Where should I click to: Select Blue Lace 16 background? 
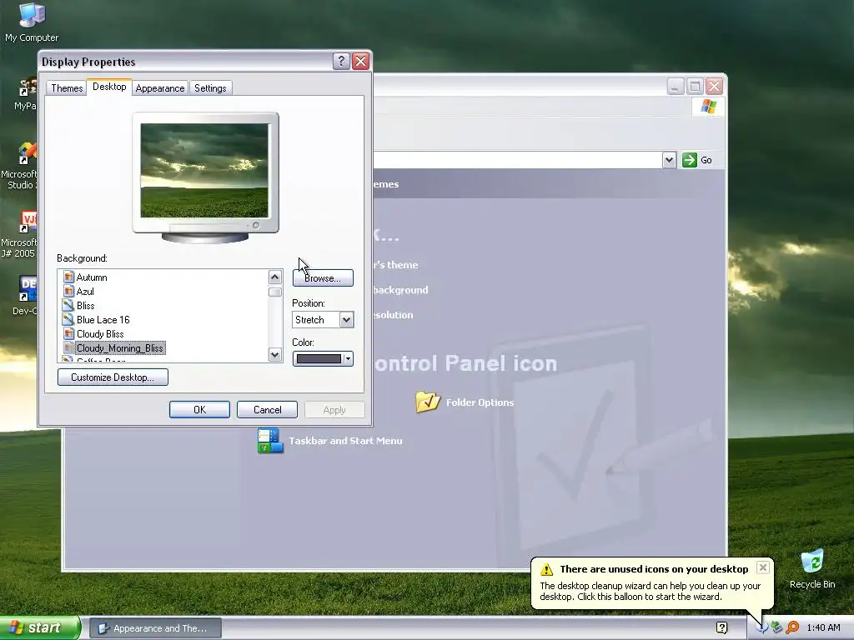tap(103, 319)
